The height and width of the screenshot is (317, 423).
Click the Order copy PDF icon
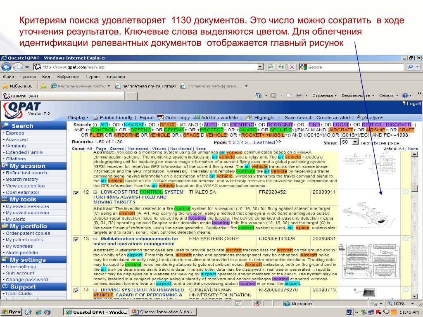pos(161,118)
